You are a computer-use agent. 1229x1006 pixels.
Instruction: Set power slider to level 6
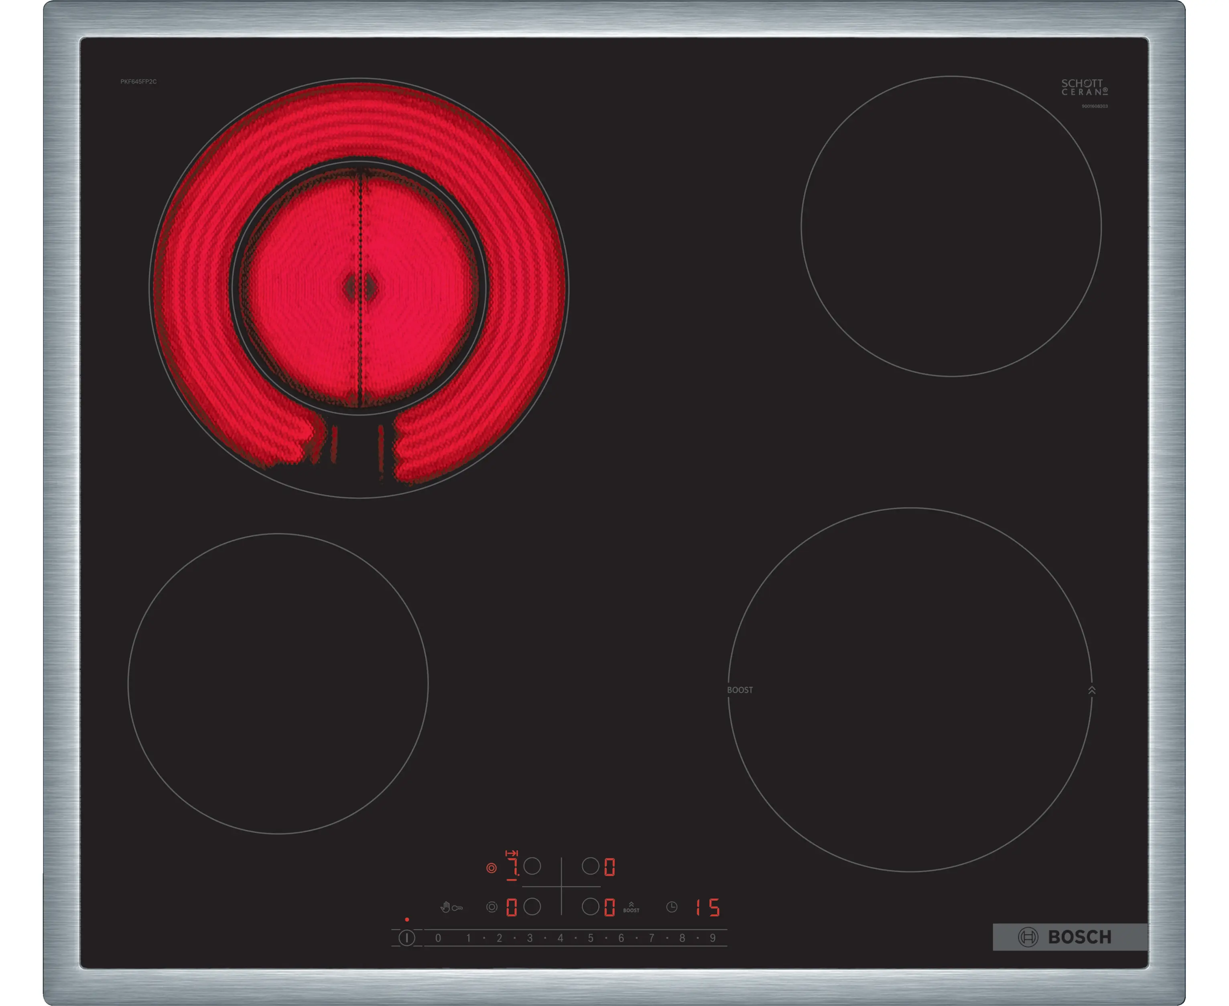(621, 938)
